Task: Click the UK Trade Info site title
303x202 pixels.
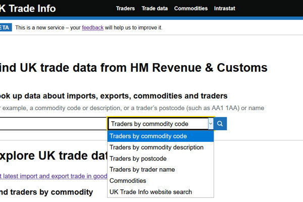Action: [28, 9]
